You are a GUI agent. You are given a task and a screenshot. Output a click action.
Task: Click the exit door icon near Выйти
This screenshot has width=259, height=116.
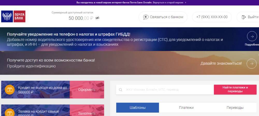tap(244, 17)
